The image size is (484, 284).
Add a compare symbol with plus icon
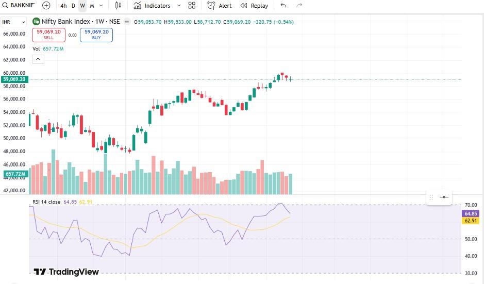pyautogui.click(x=46, y=6)
